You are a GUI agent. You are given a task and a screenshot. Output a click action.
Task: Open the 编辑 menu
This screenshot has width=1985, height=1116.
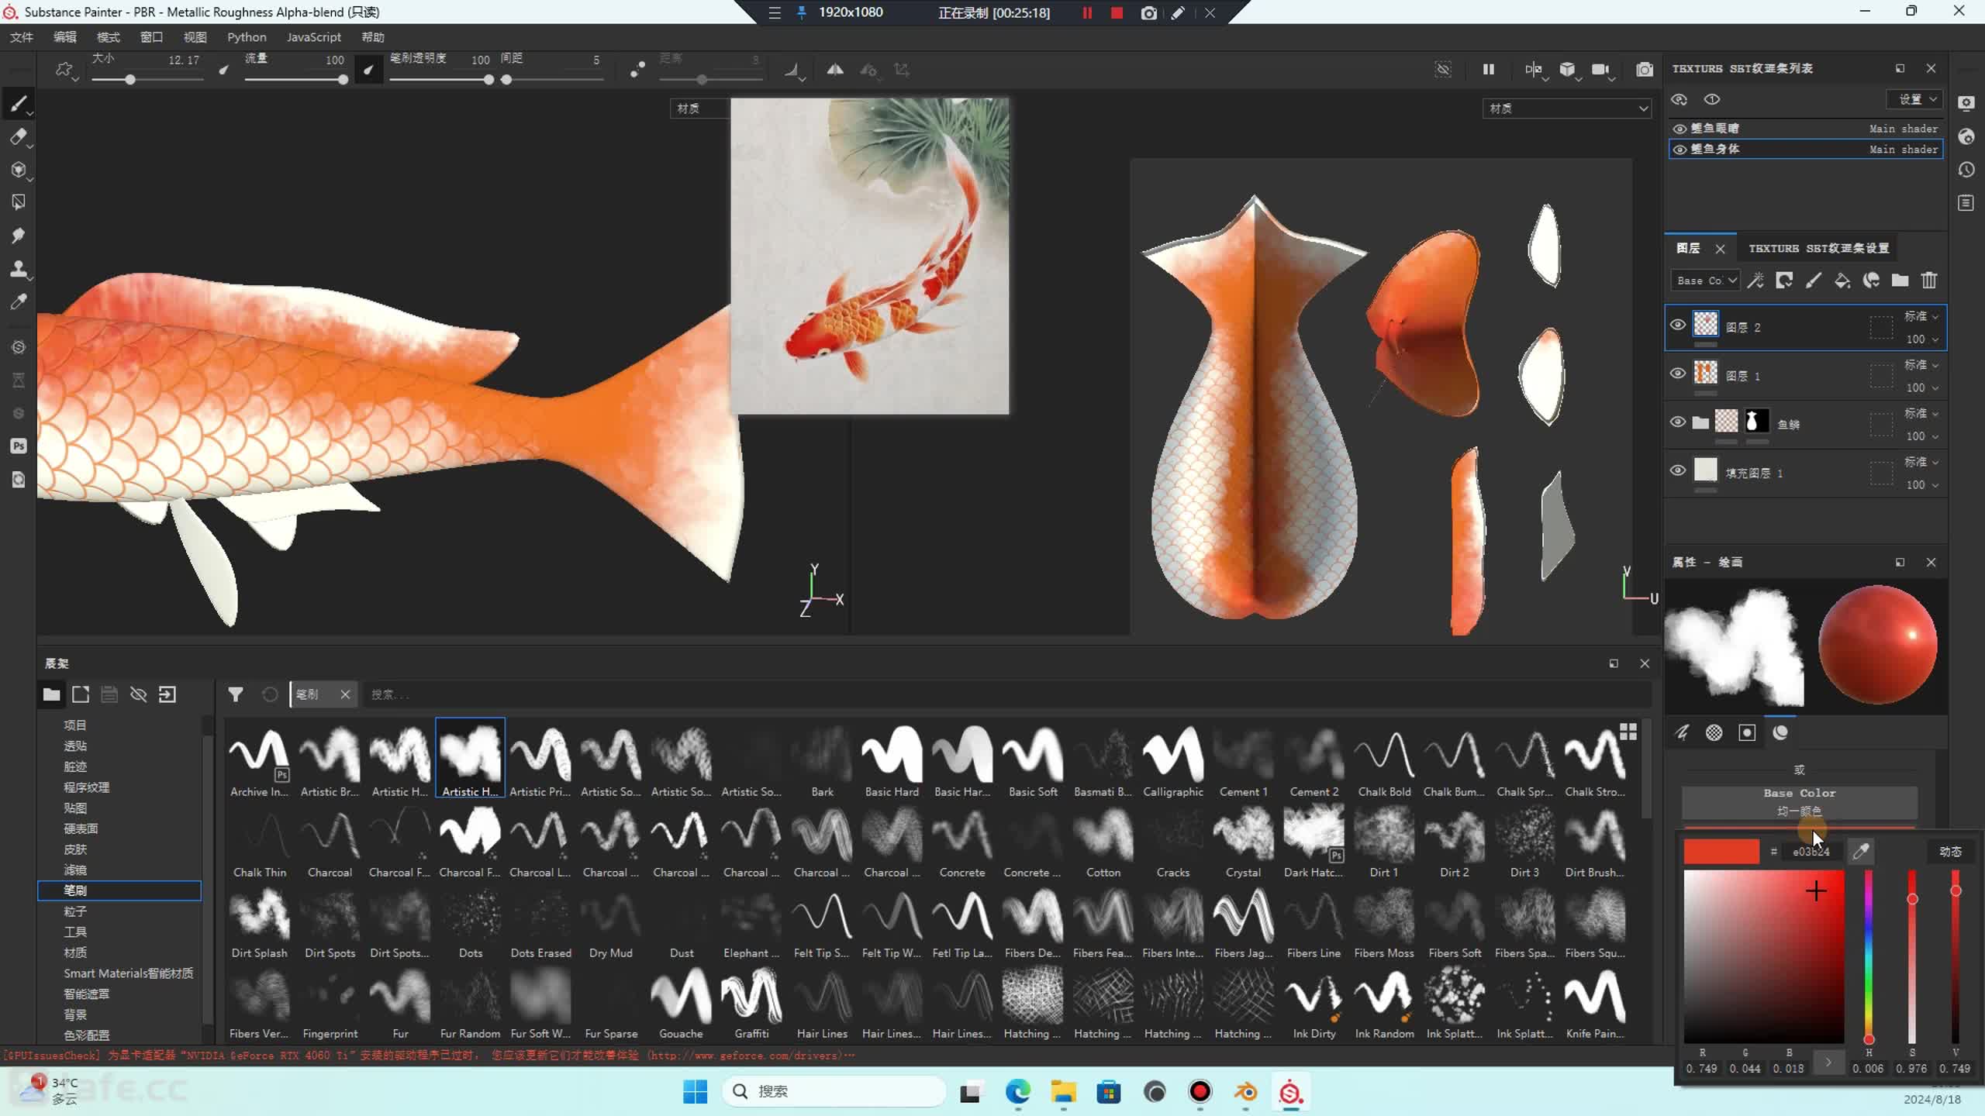[65, 37]
